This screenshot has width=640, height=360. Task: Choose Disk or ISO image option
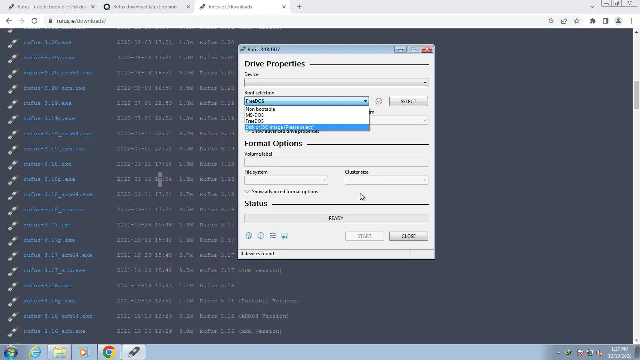pyautogui.click(x=306, y=127)
